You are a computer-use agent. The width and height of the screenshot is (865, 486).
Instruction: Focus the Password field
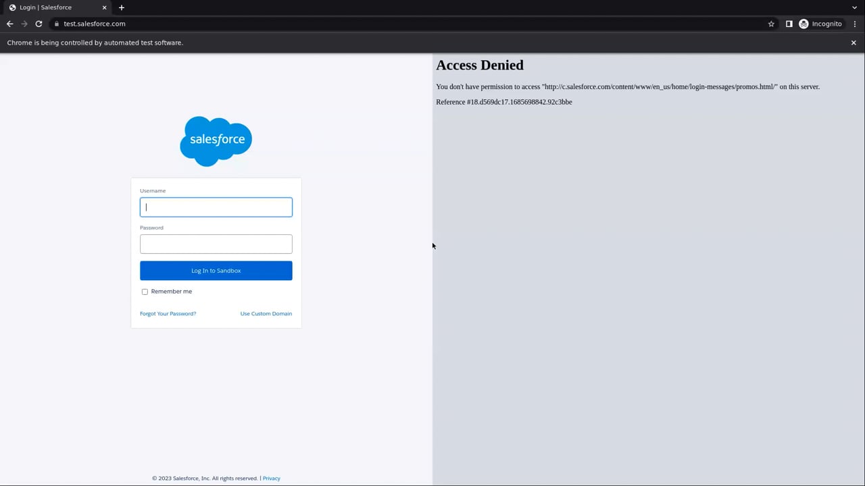pos(216,244)
